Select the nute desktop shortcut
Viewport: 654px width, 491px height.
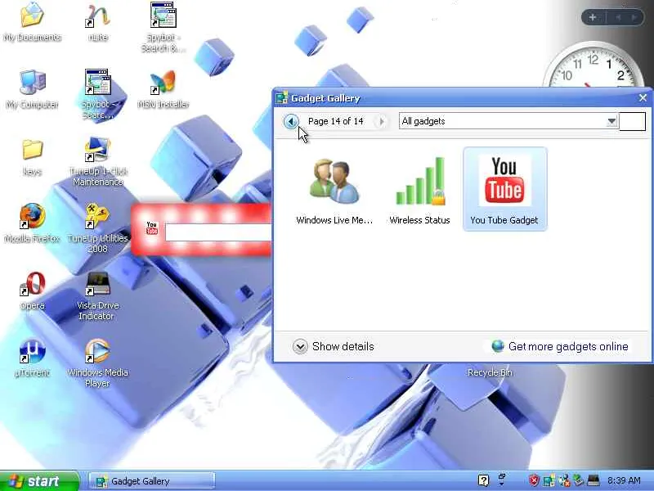pos(98,22)
